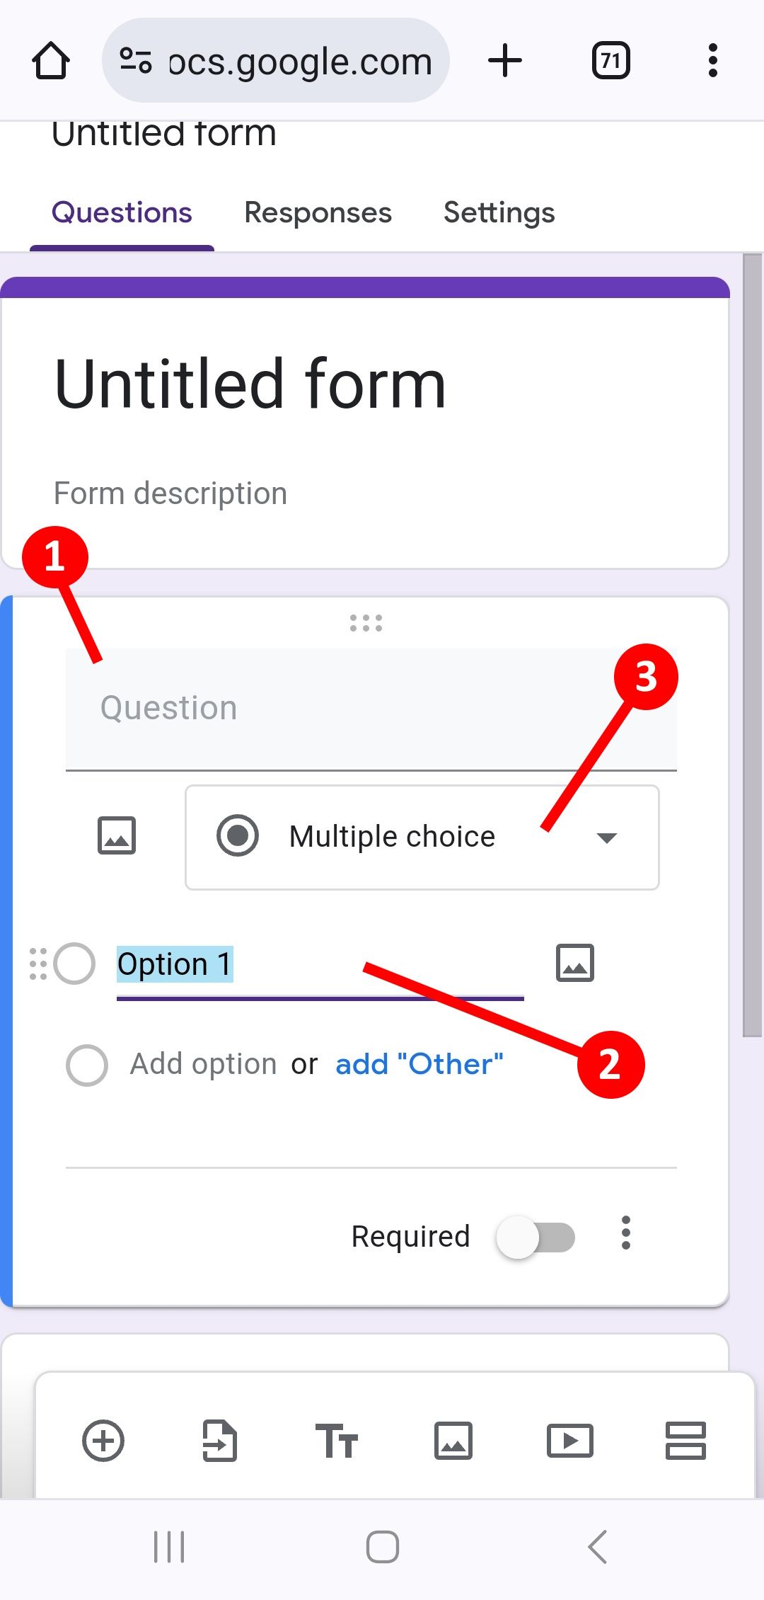Click add "Other" link

click(x=419, y=1064)
